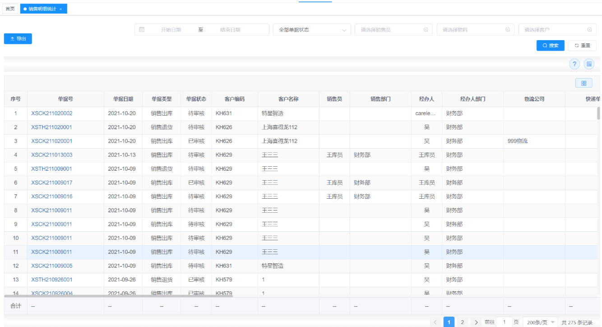Go to page 2 in pagination
The width and height of the screenshot is (602, 327).
click(463, 322)
